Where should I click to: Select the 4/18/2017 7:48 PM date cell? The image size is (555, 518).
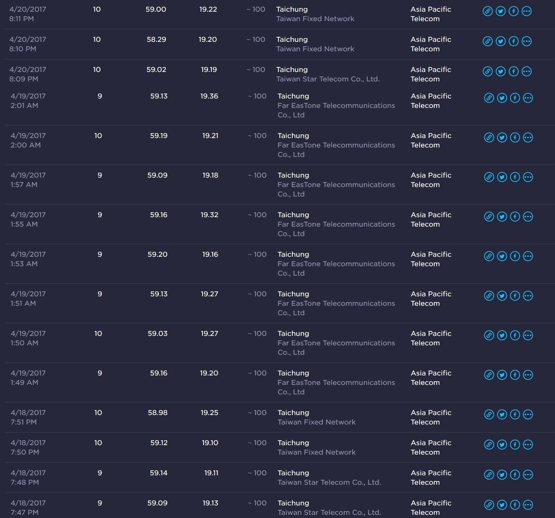coord(28,478)
